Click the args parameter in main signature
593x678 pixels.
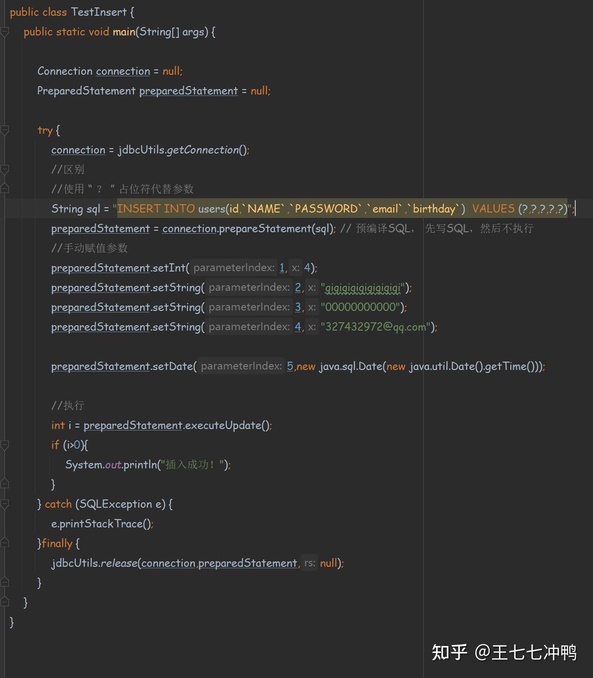(x=193, y=32)
